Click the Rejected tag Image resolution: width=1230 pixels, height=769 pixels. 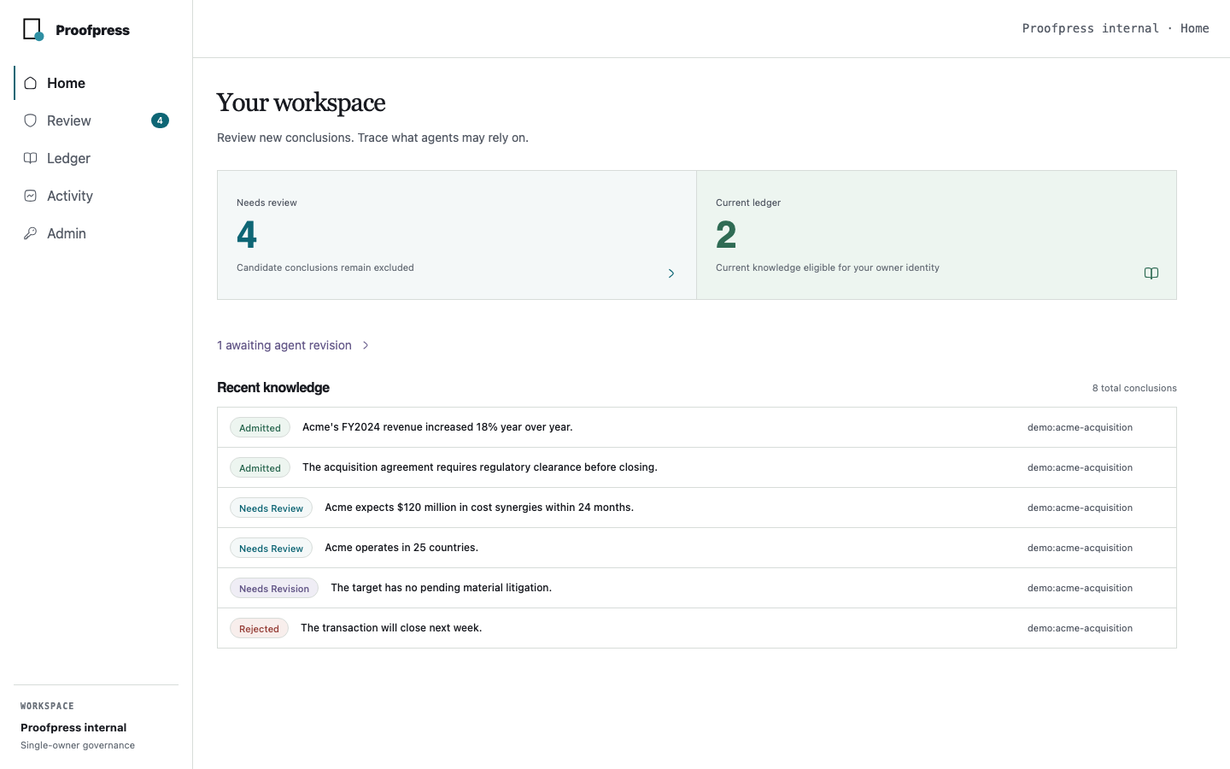pos(259,629)
